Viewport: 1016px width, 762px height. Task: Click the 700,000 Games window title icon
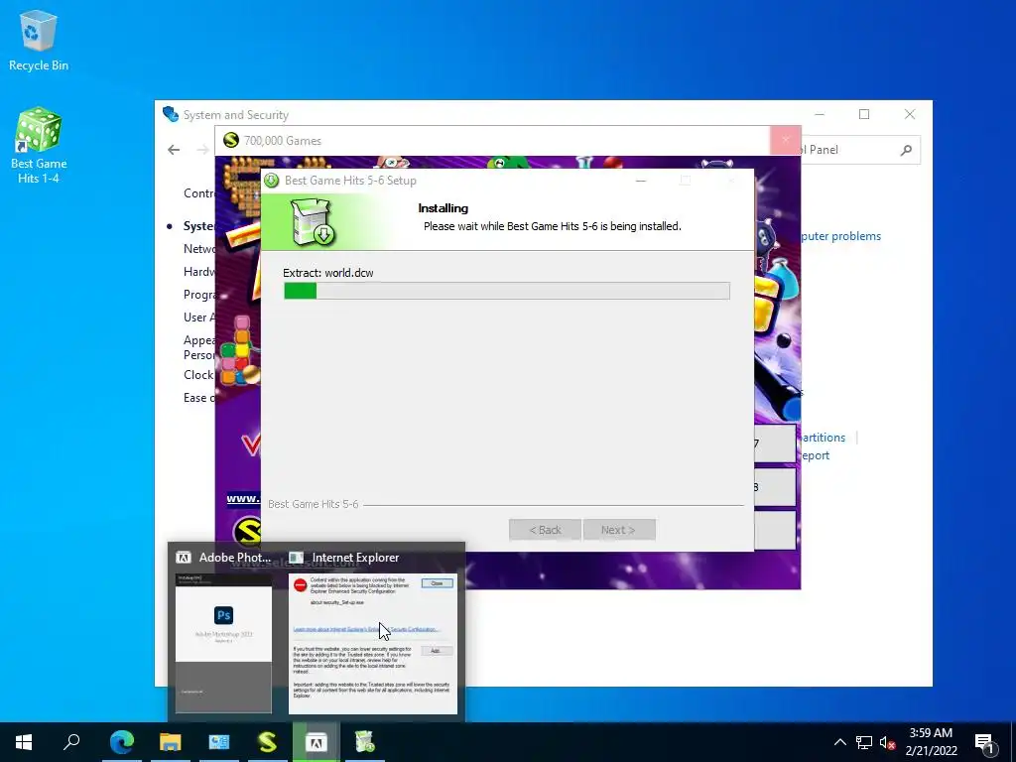(x=230, y=141)
